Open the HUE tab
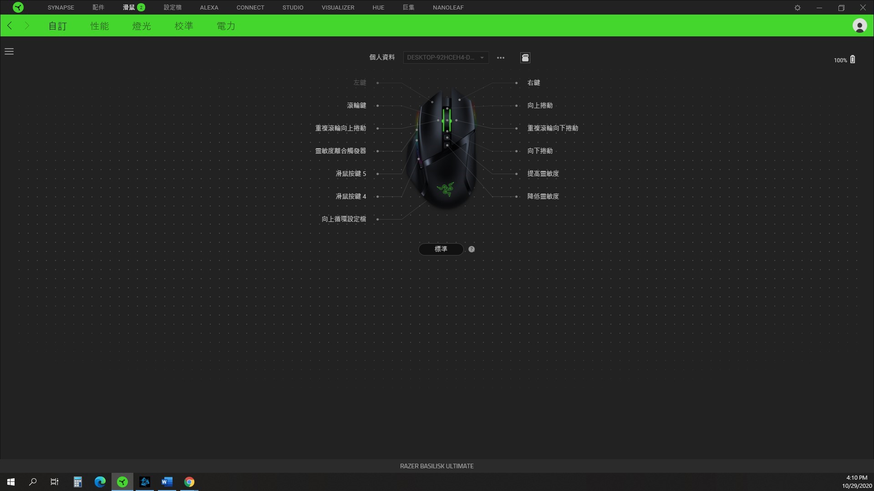This screenshot has width=874, height=491. tap(378, 8)
